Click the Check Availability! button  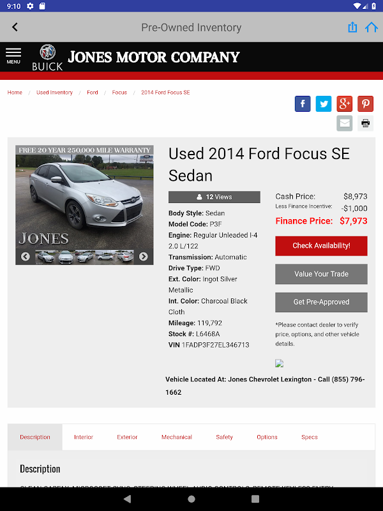pos(322,246)
